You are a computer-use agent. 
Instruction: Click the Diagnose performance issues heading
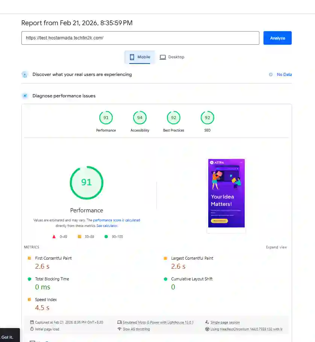pyautogui.click(x=64, y=96)
